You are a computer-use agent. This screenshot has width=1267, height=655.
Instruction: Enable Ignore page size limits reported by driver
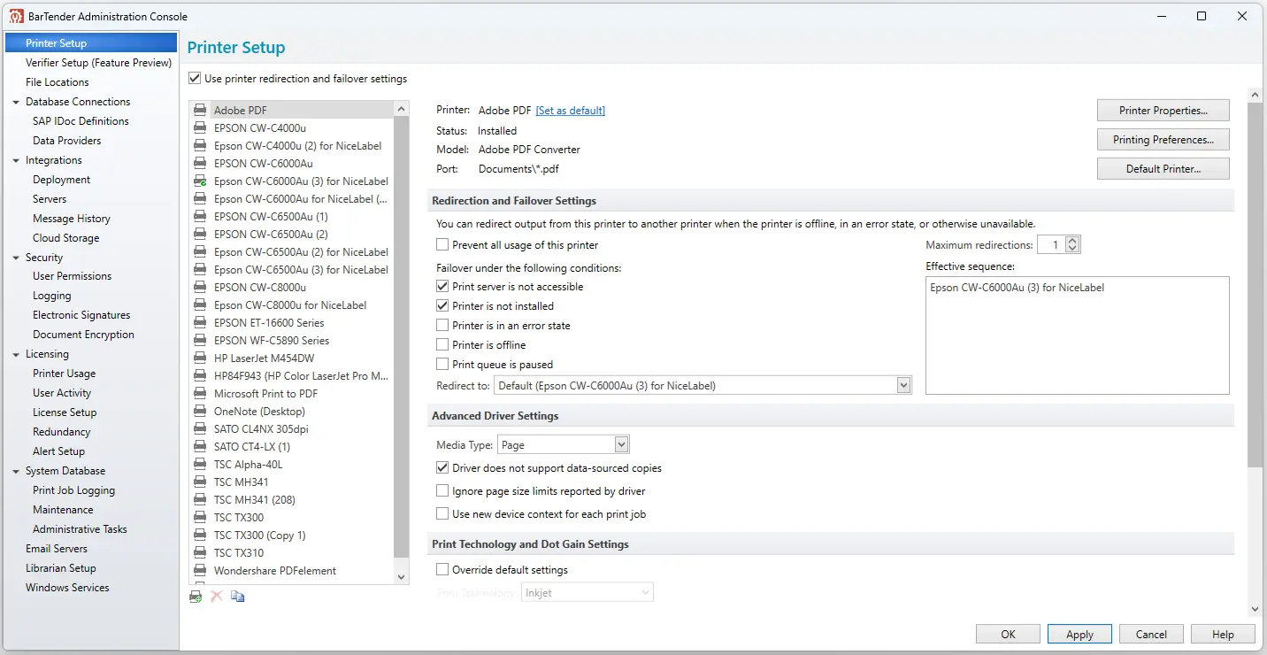point(442,491)
